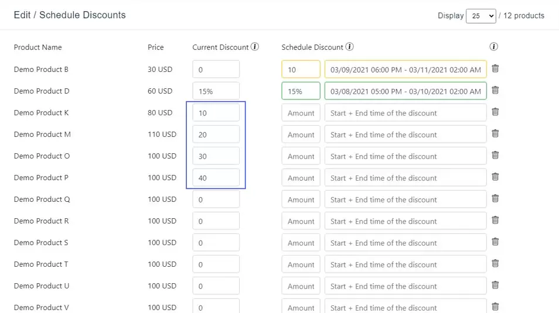Edit current discount of Demo Product Q
Viewport: 559px width, 313px height.
pyautogui.click(x=216, y=200)
